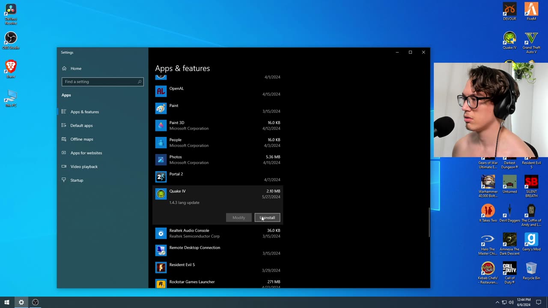Open the taskbar clock and date
Screen dimensions: 548x308
(524, 302)
